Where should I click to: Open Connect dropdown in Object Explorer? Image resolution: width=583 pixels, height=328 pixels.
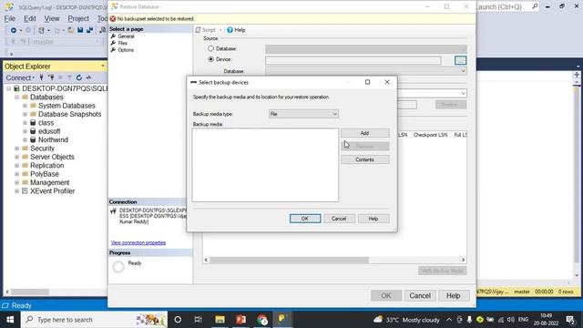(x=20, y=77)
